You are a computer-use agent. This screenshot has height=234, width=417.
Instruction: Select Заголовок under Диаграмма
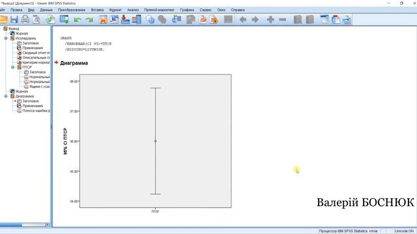coord(31,101)
